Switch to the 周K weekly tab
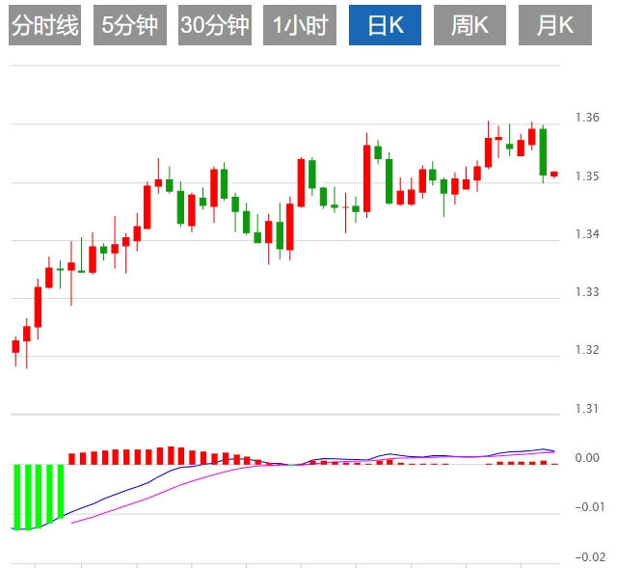617x568 pixels. pyautogui.click(x=469, y=25)
